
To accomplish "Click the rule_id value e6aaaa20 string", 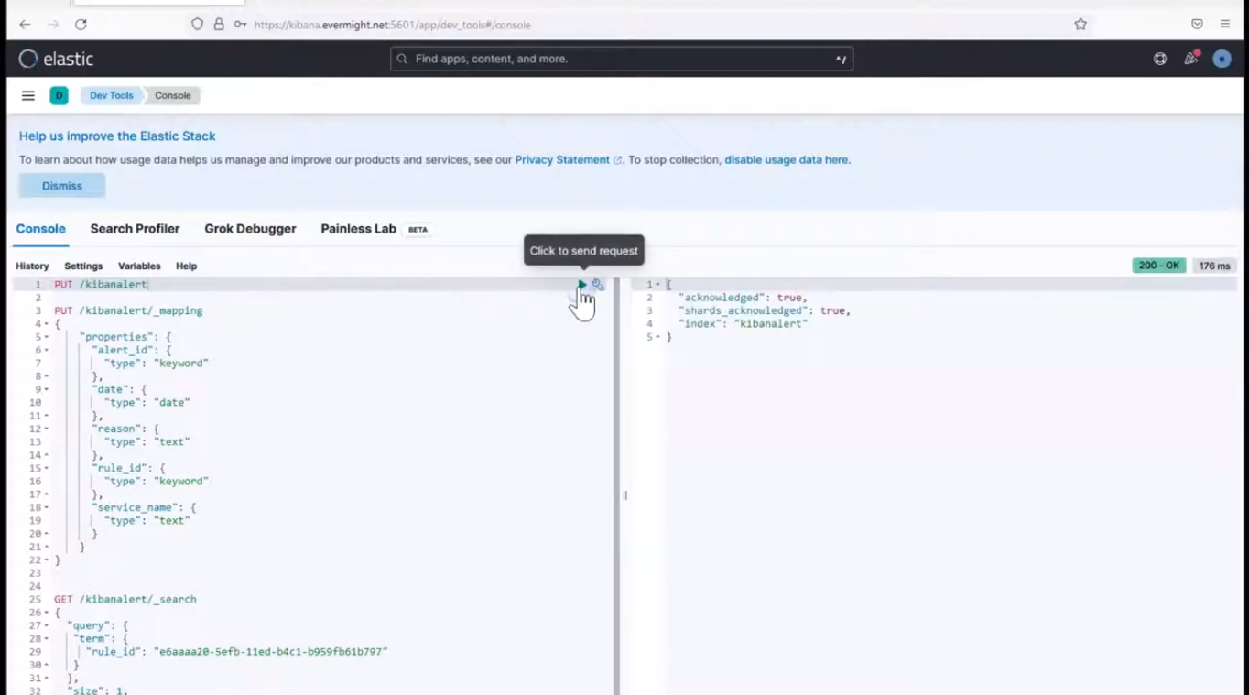I will (x=272, y=651).
